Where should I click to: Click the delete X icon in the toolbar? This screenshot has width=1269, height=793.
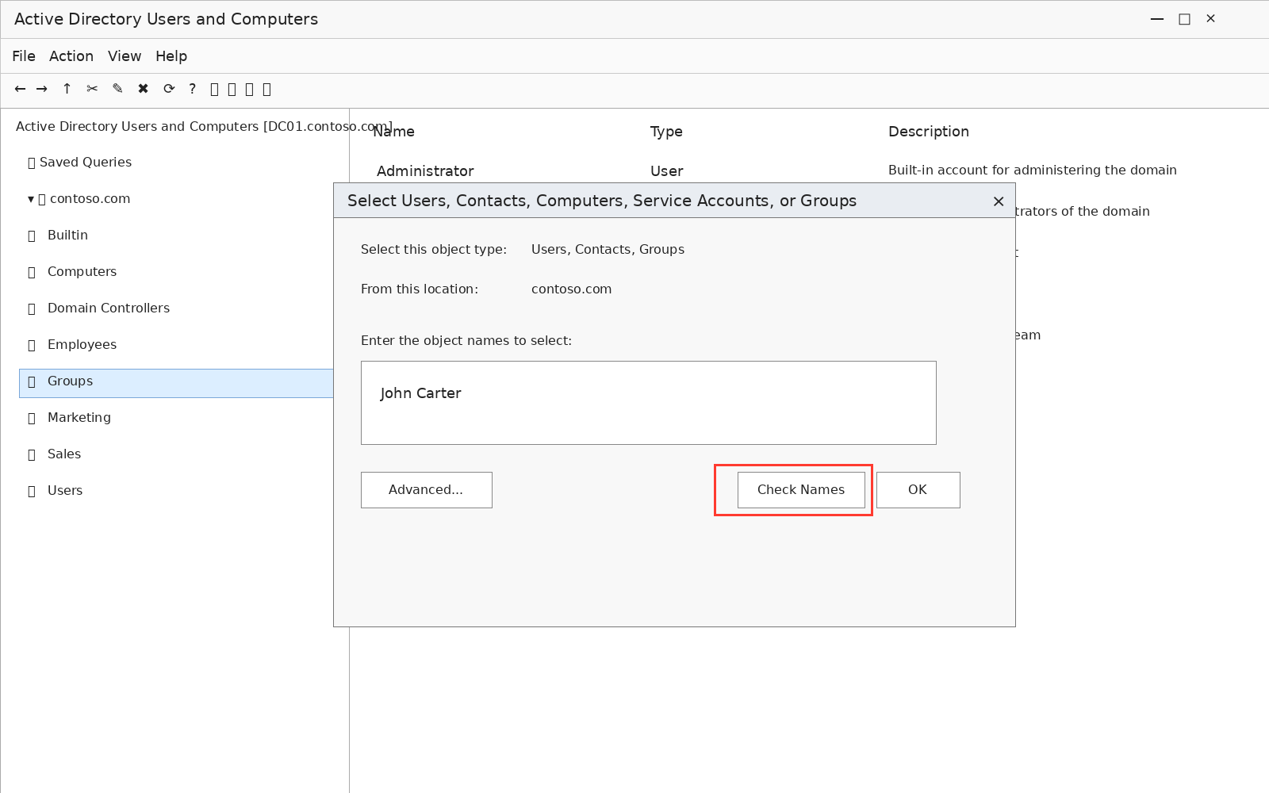click(x=143, y=89)
